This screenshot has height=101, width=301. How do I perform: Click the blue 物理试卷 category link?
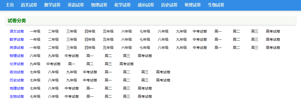click(17, 56)
